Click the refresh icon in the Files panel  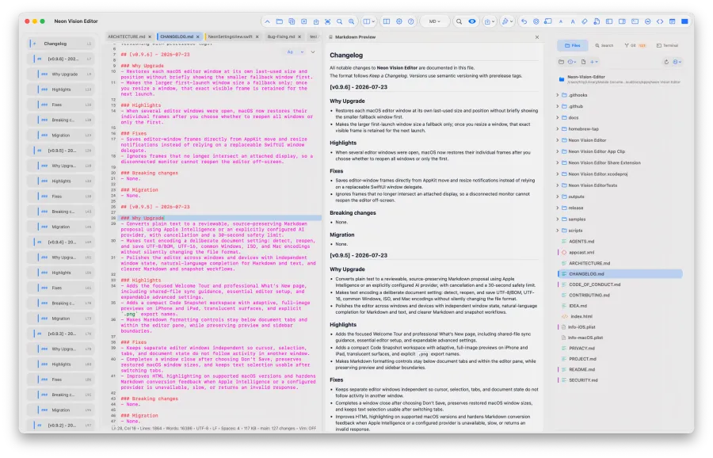point(666,62)
